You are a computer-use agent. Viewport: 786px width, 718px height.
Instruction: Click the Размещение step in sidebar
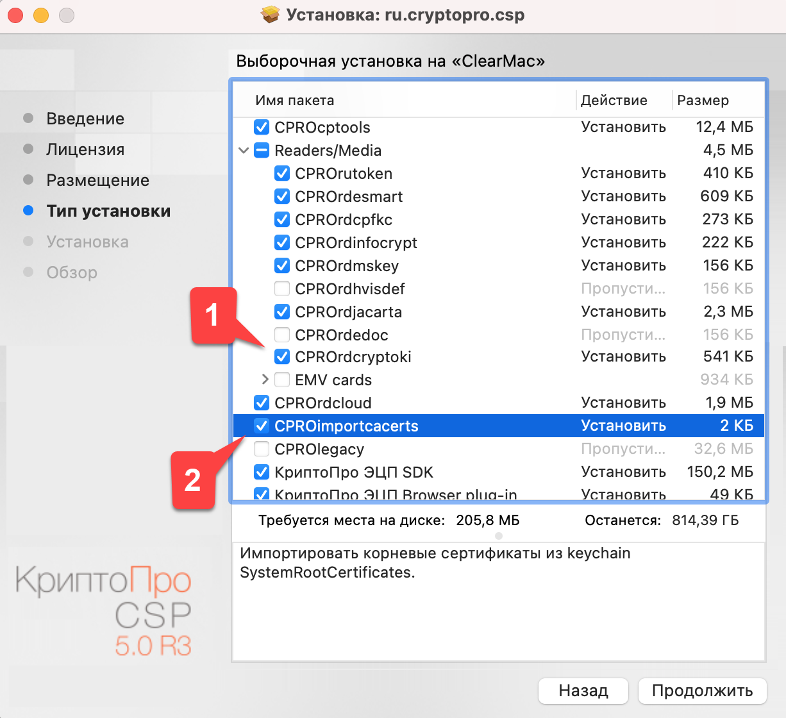tap(97, 180)
